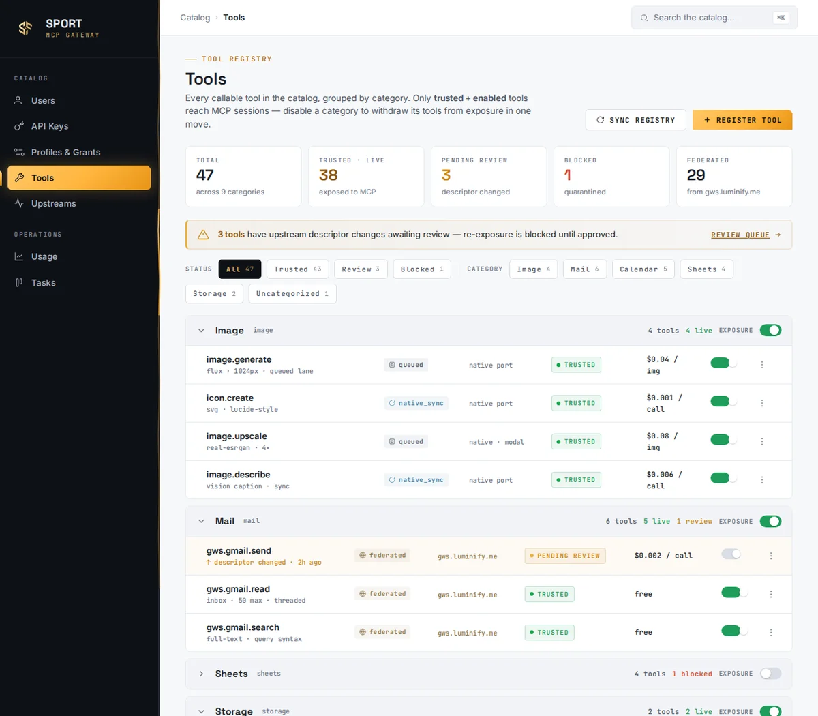Filter category by Storage 2

pyautogui.click(x=214, y=294)
